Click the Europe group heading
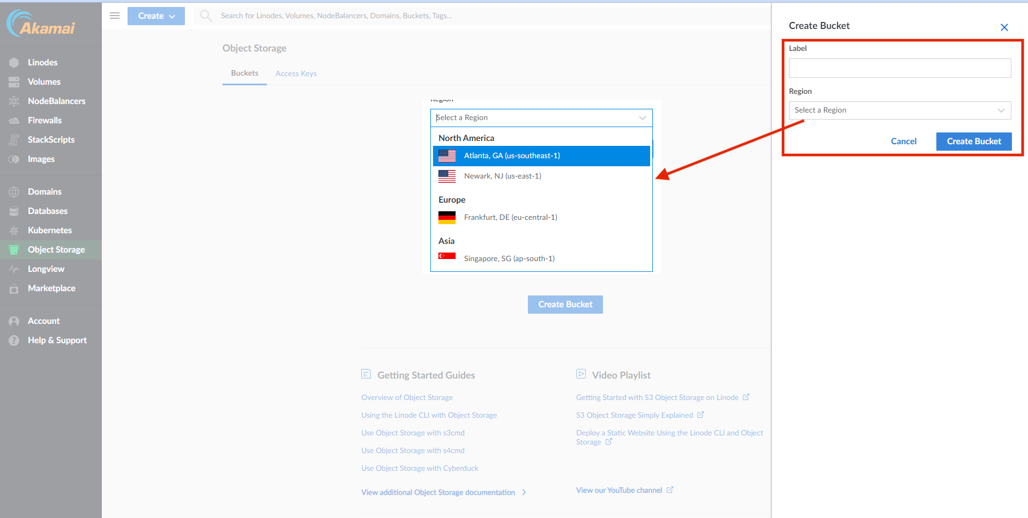The image size is (1028, 518). pos(452,199)
